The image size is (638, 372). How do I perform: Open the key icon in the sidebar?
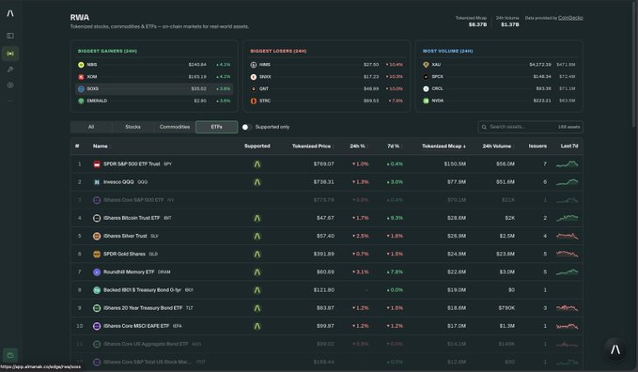pos(10,70)
